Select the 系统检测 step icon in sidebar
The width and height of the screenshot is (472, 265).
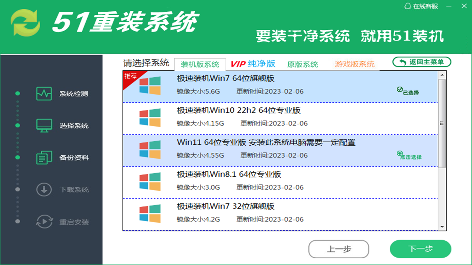coord(44,93)
